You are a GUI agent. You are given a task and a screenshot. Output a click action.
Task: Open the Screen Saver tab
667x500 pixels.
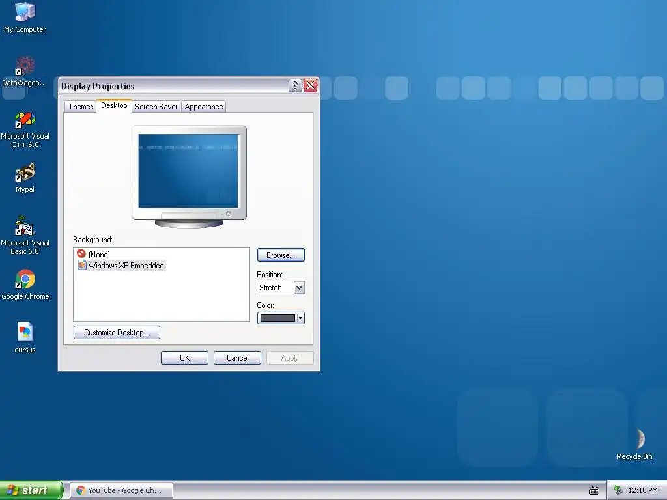pyautogui.click(x=156, y=106)
